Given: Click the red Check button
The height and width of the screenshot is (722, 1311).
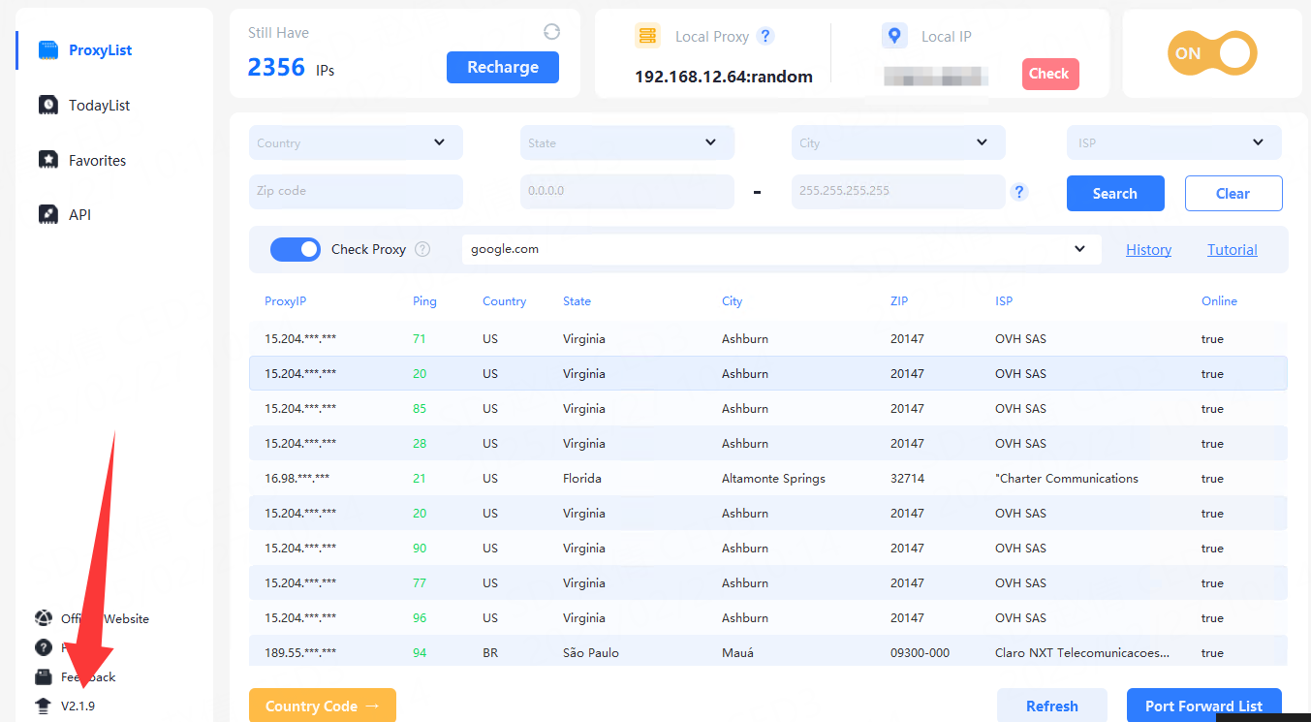Looking at the screenshot, I should pos(1050,74).
